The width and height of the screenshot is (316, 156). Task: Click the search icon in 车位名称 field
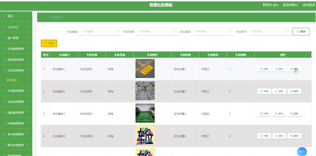pyautogui.click(x=175, y=32)
